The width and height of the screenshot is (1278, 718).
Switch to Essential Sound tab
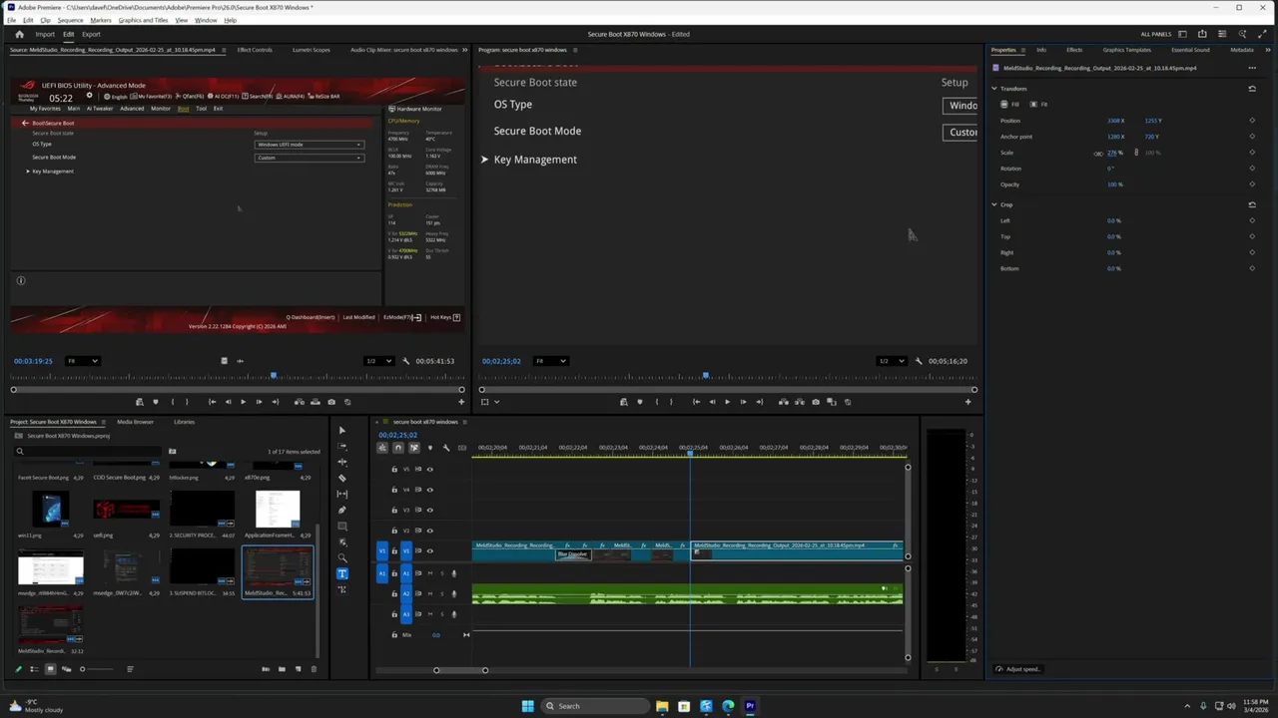tap(1190, 50)
